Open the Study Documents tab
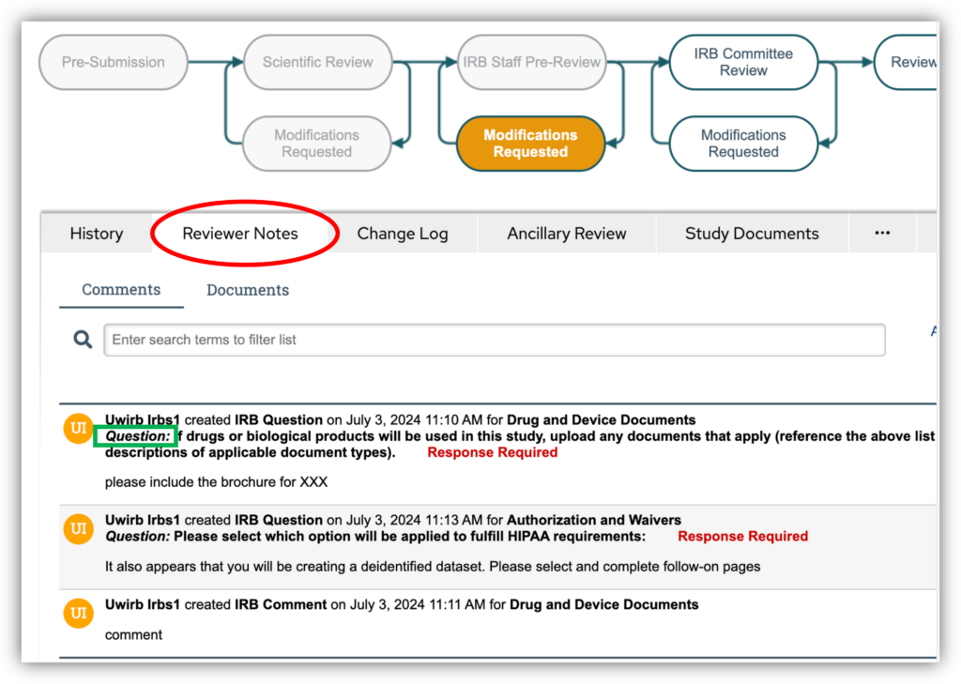Viewport: 961px width, 684px height. 751,233
